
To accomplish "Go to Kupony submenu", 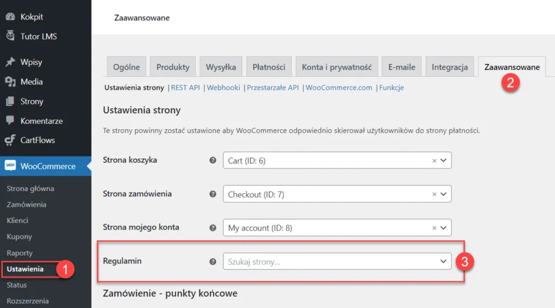I will point(20,237).
